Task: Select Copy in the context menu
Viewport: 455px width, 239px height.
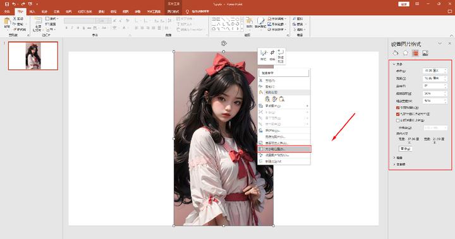Action: coord(284,86)
